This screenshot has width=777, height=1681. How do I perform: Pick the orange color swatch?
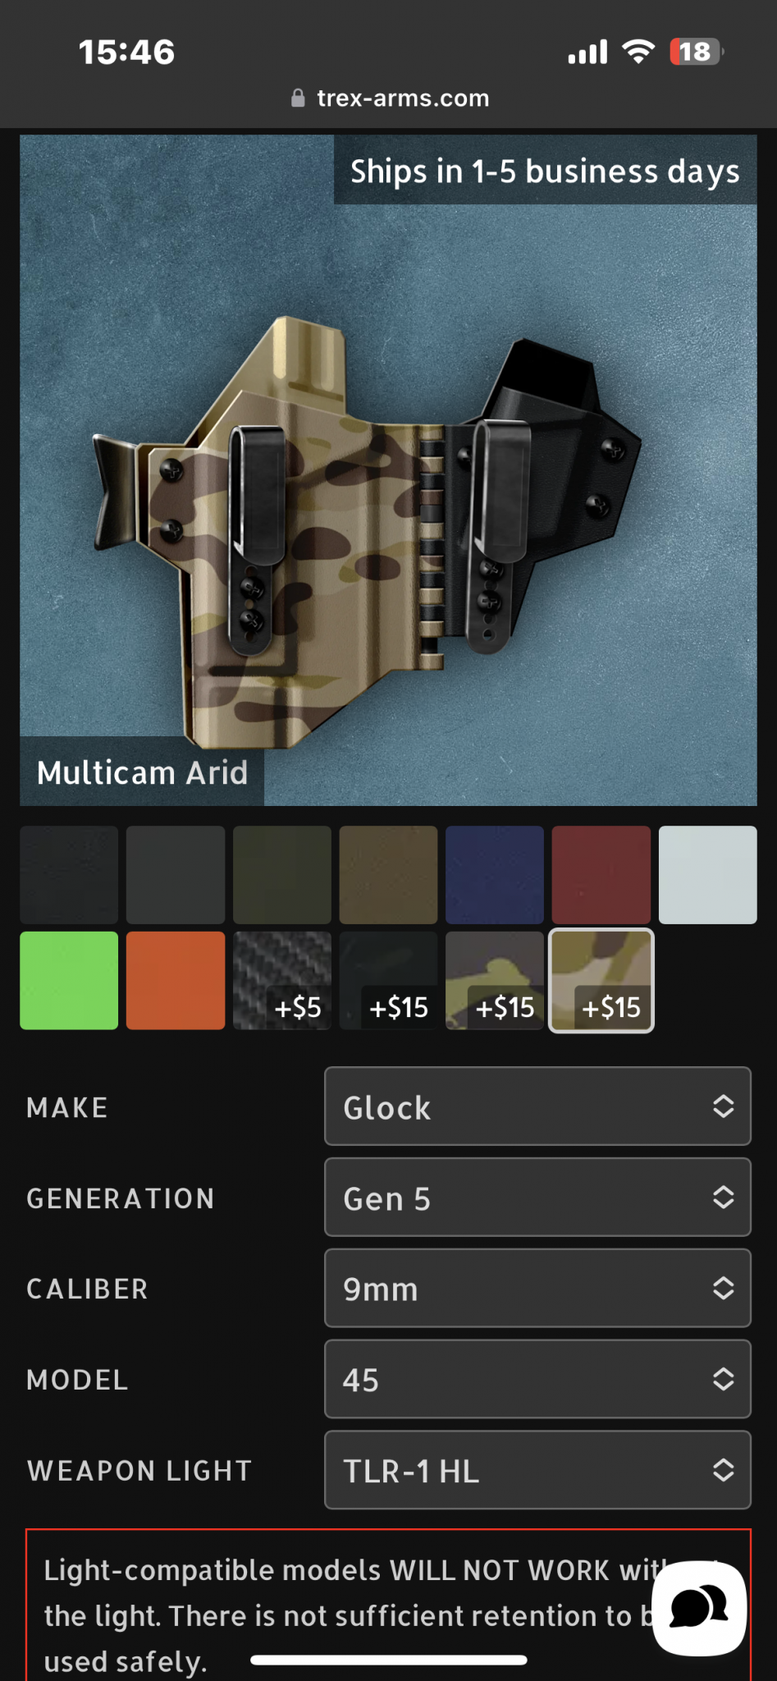[x=176, y=980]
